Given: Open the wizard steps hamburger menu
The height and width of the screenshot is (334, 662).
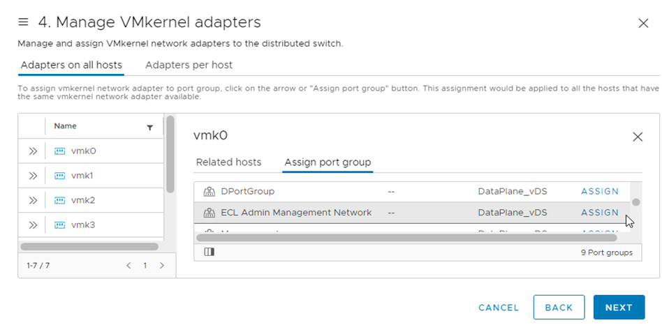Looking at the screenshot, I should click(23, 22).
